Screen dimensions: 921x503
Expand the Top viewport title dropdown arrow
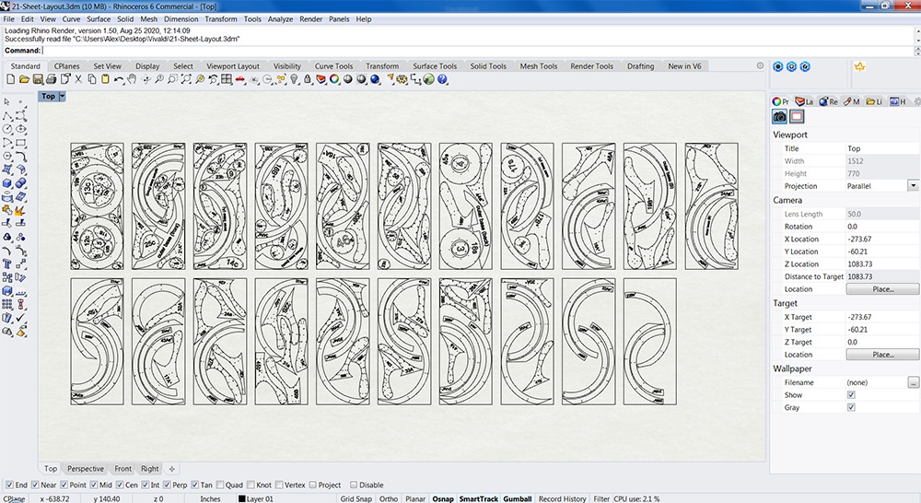tap(63, 96)
